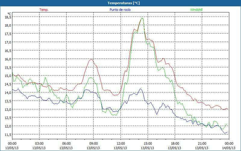241x151 pixels.
Task: Click the 14,5 y-axis value
Action: [x=8, y=84]
